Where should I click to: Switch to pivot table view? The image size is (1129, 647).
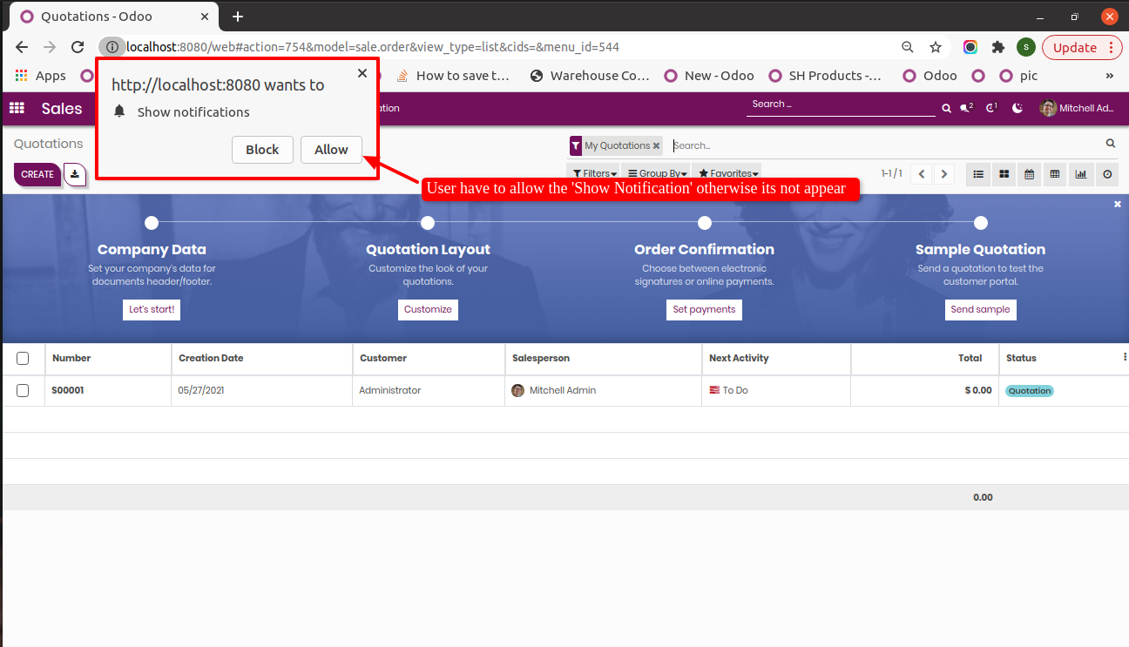pyautogui.click(x=1055, y=174)
